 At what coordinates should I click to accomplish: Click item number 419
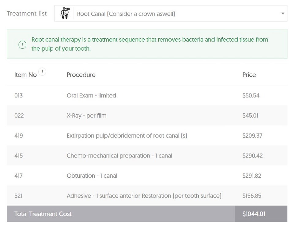[x=19, y=135]
